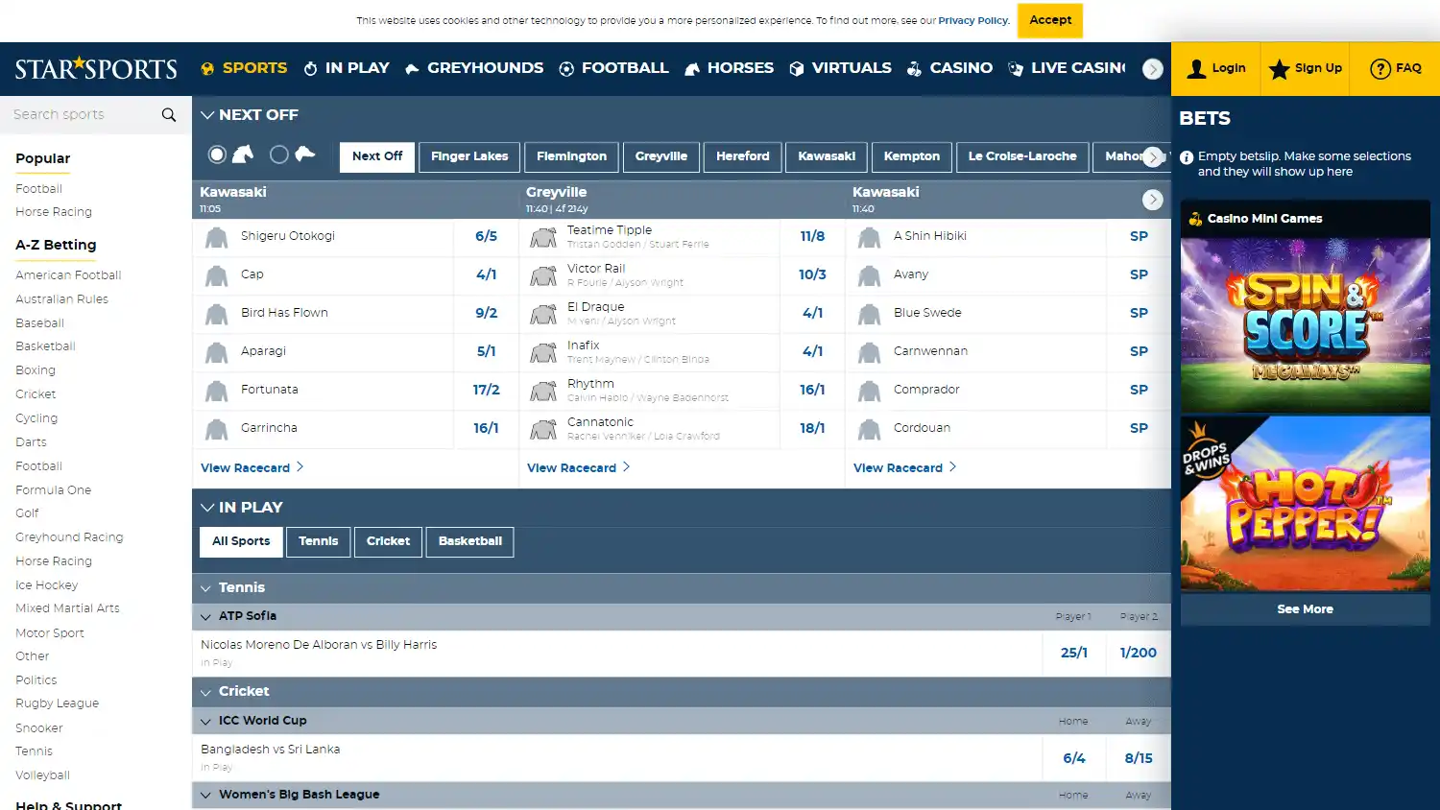Screen dimensions: 1440x810
Task: Click the search magnifier icon
Action: point(169,115)
